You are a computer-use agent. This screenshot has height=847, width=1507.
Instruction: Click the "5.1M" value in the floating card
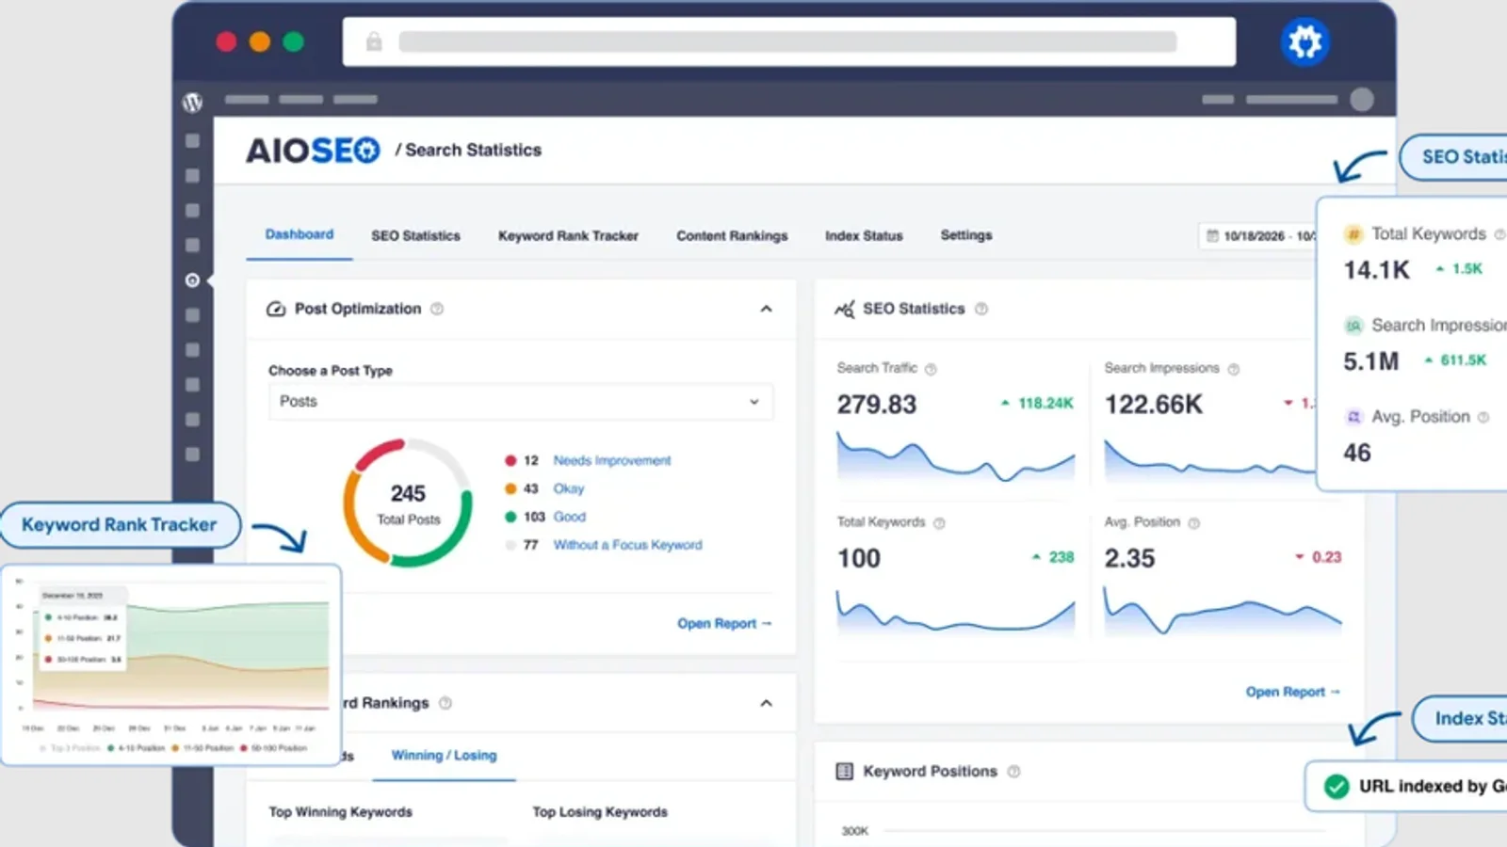point(1371,362)
